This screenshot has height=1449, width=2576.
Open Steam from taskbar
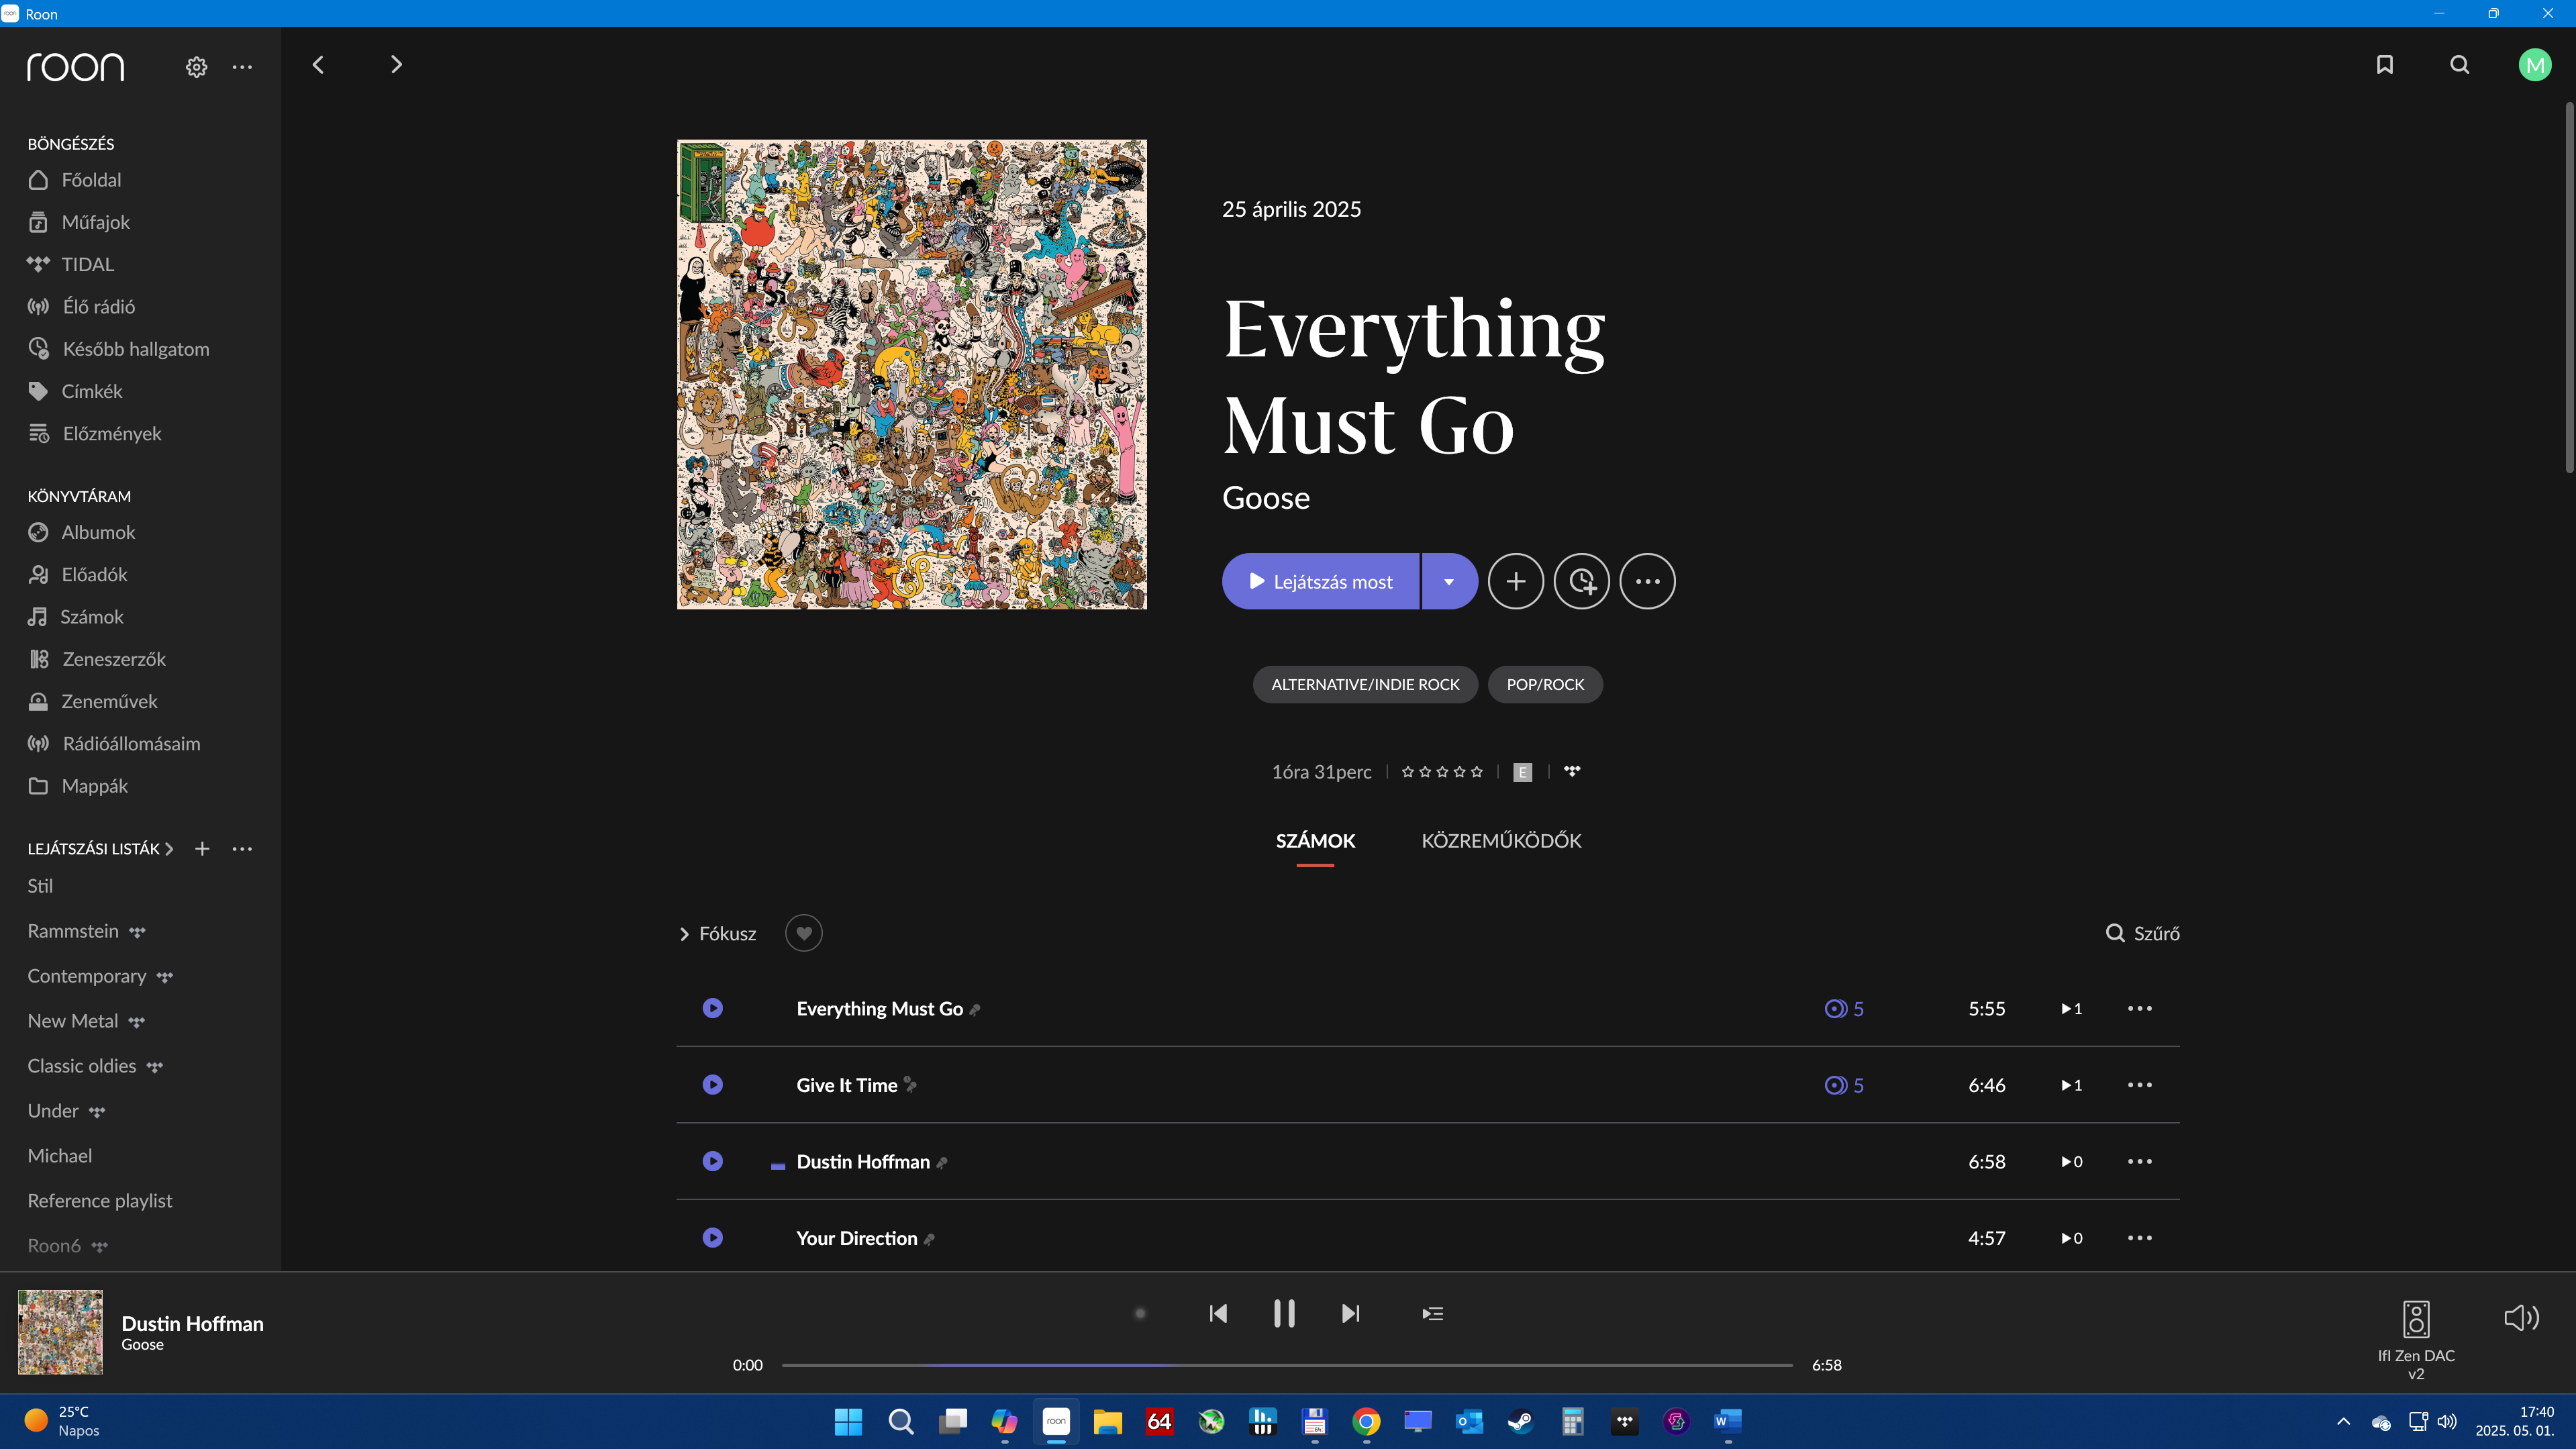click(1521, 1421)
